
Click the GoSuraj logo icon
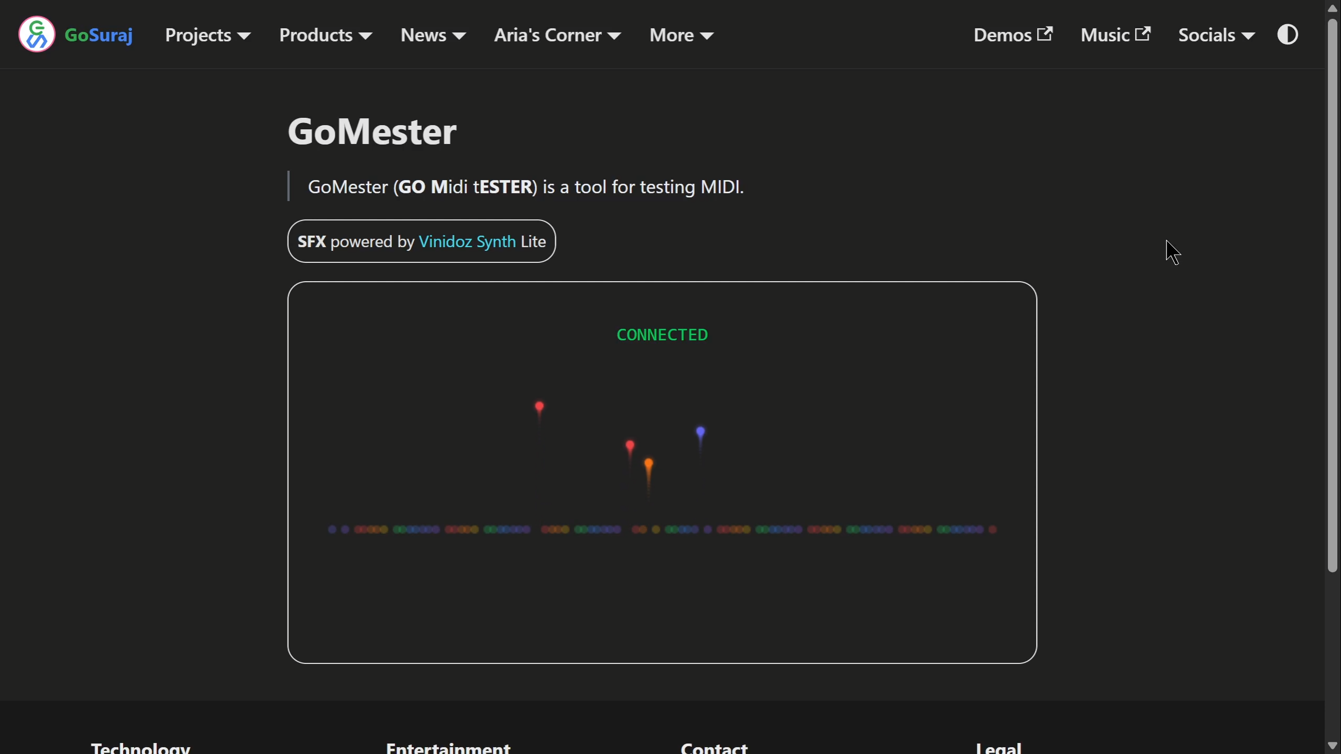coord(37,35)
